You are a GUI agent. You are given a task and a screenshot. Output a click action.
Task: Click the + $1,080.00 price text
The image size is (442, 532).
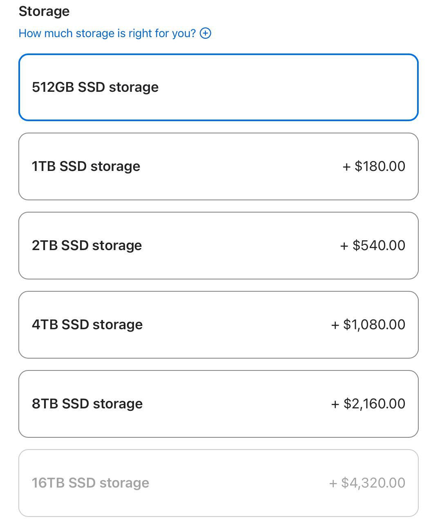(368, 325)
